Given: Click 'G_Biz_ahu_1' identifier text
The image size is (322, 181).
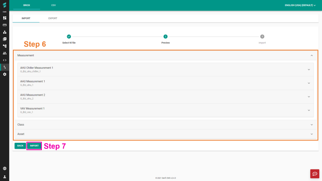Looking at the screenshot, I should (x=27, y=85).
